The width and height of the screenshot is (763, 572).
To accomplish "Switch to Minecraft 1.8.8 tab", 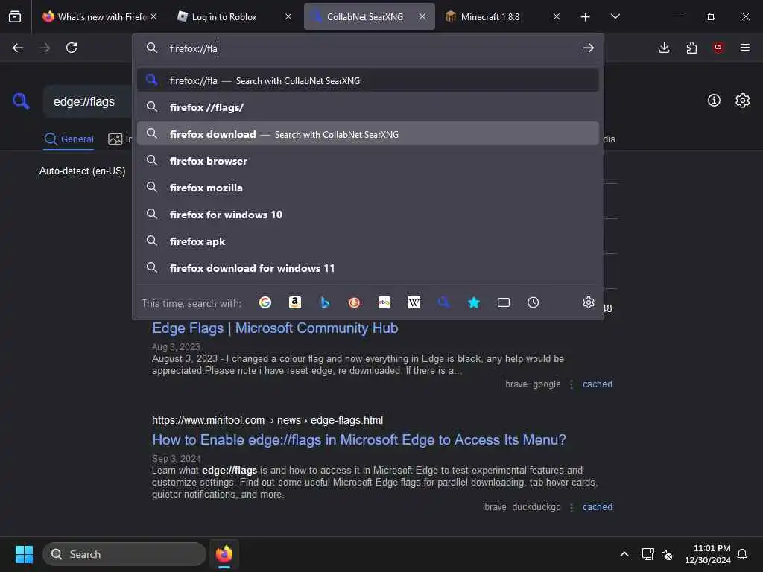I will 503,16.
